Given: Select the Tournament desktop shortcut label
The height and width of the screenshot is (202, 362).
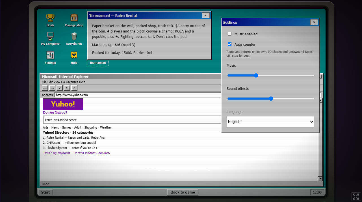Looking at the screenshot, I should tap(98, 63).
